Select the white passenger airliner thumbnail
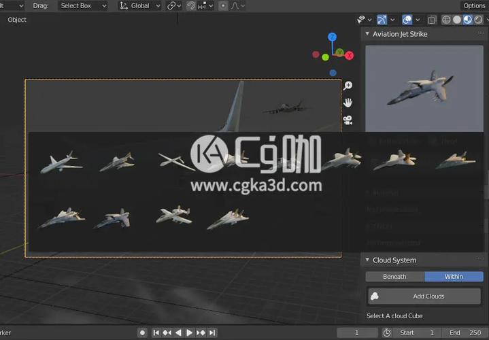489x340 pixels. click(x=61, y=163)
